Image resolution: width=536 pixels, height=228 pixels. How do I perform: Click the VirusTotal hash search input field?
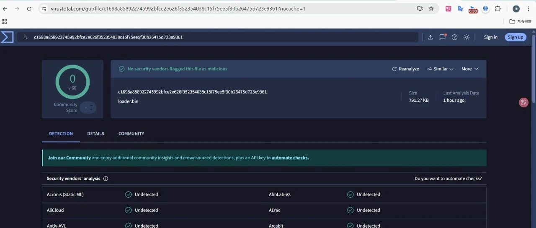click(218, 37)
